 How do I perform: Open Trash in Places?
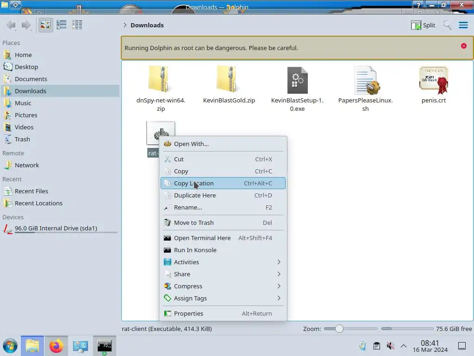tap(60, 140)
